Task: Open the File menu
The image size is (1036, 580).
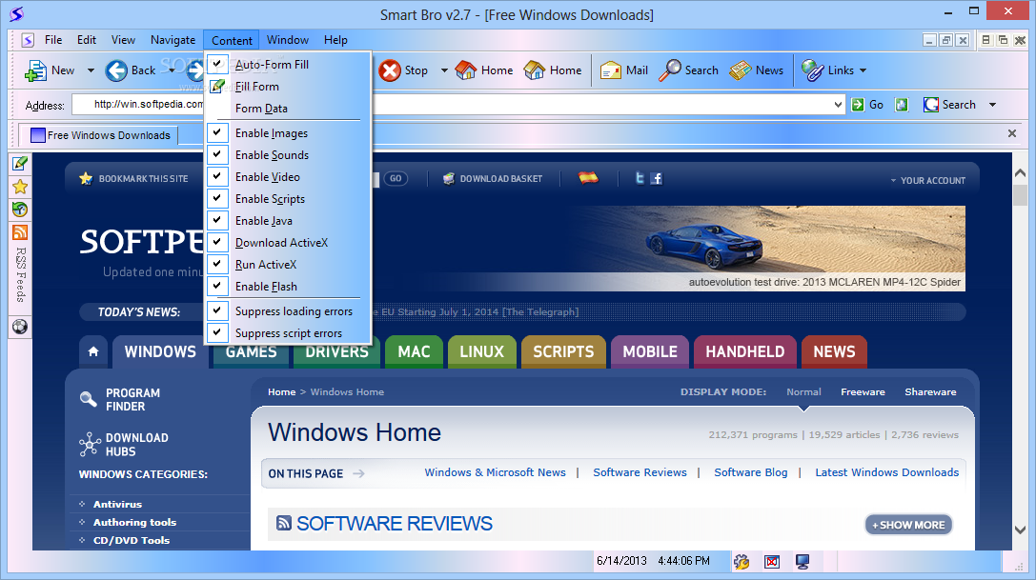Action: 53,40
